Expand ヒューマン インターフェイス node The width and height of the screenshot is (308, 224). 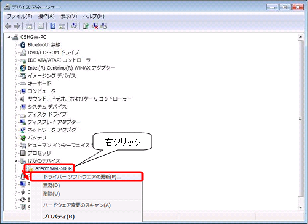click(16, 146)
